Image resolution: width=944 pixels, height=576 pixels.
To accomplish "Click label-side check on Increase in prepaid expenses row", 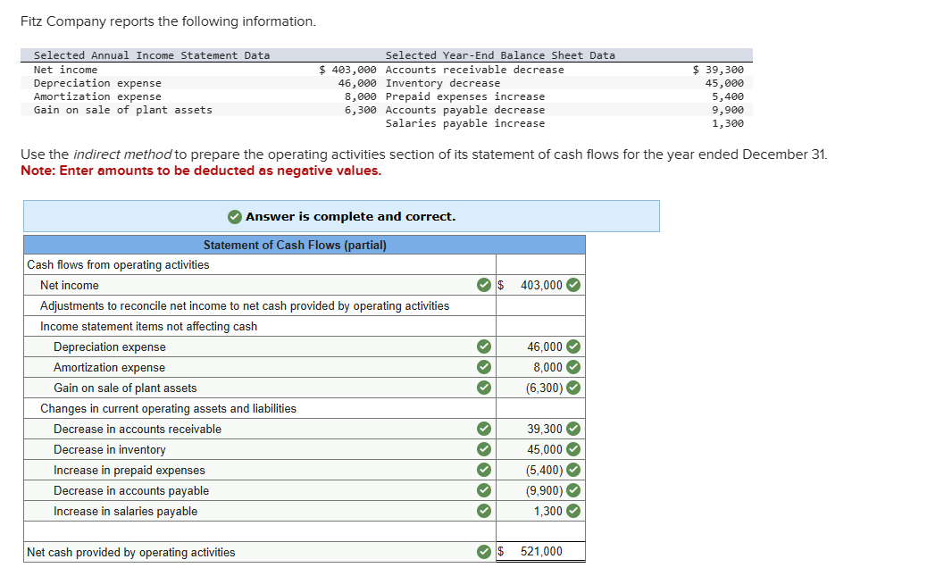I will click(x=484, y=470).
